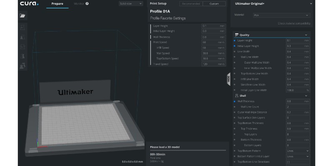Click the 0.0 x 0.0 x 0.0 mm dimensions text
This screenshot has height=166, width=333.
(132, 161)
